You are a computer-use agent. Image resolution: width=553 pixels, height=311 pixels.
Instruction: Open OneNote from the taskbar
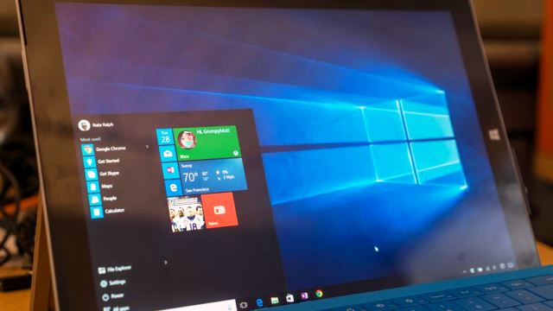[304, 295]
